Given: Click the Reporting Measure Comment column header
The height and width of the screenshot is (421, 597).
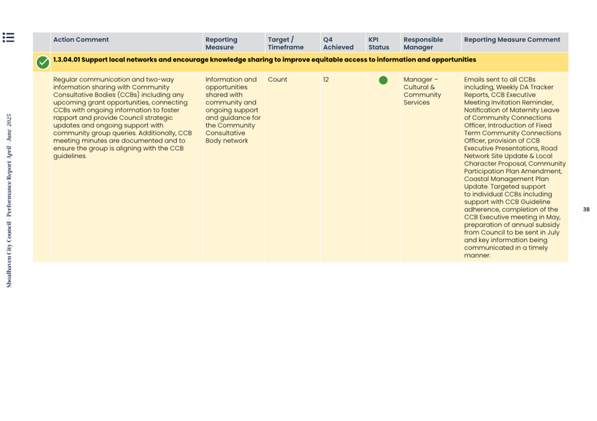Looking at the screenshot, I should click(x=512, y=40).
